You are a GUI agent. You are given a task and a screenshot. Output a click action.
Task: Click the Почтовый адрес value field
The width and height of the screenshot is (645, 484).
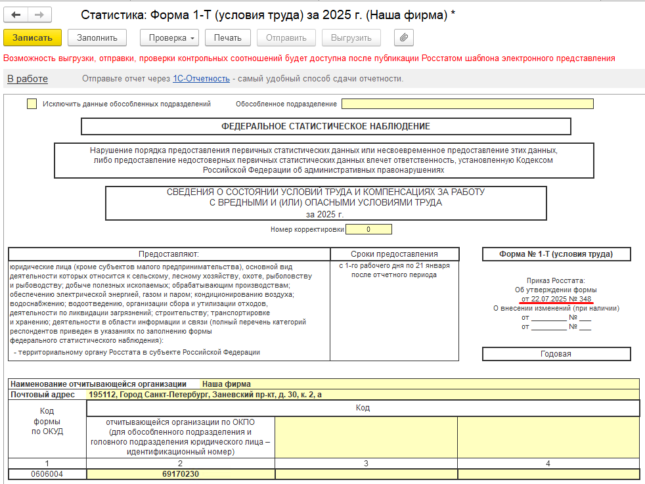pyautogui.click(x=363, y=394)
